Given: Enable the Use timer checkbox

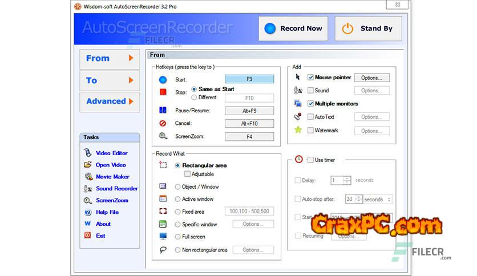Looking at the screenshot, I should click(x=310, y=160).
